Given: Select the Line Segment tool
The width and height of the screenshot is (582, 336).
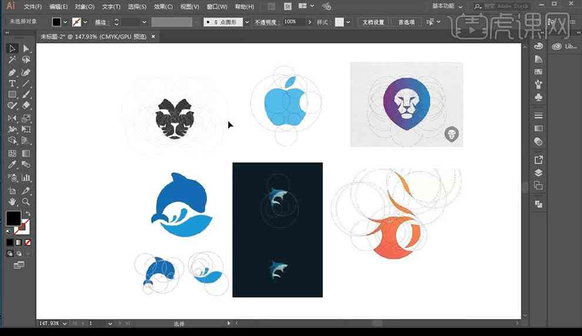Looking at the screenshot, I should pos(26,83).
